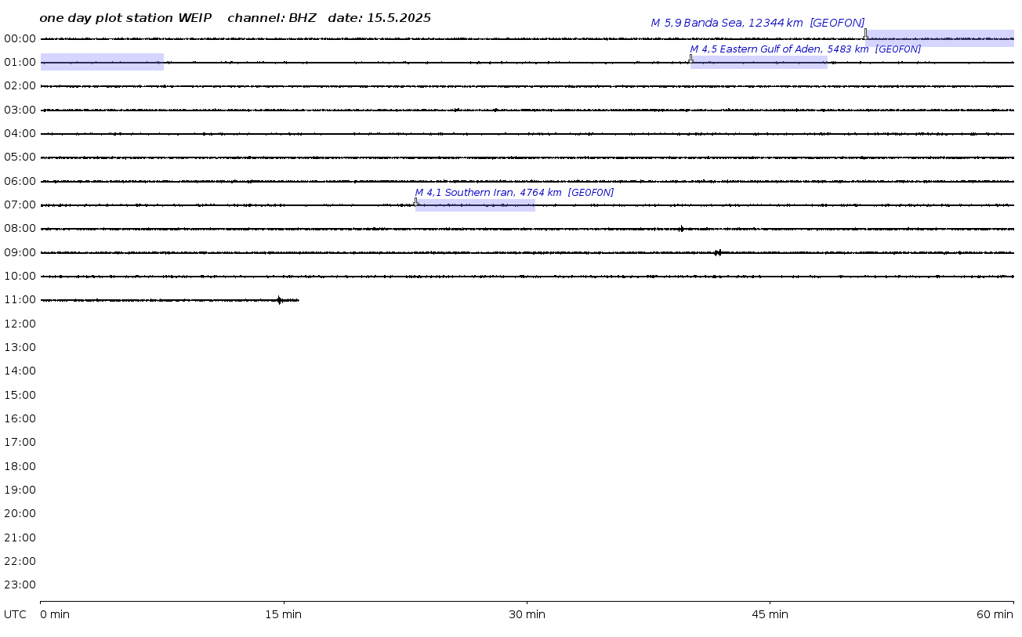Click the 15:00 hour label
The image size is (1022, 637).
20,395
